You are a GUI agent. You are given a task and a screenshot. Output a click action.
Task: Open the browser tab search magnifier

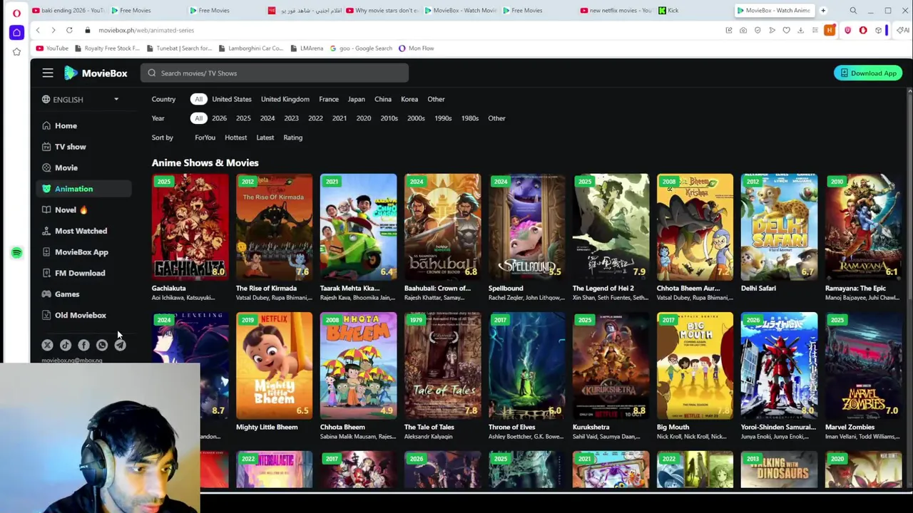853,11
